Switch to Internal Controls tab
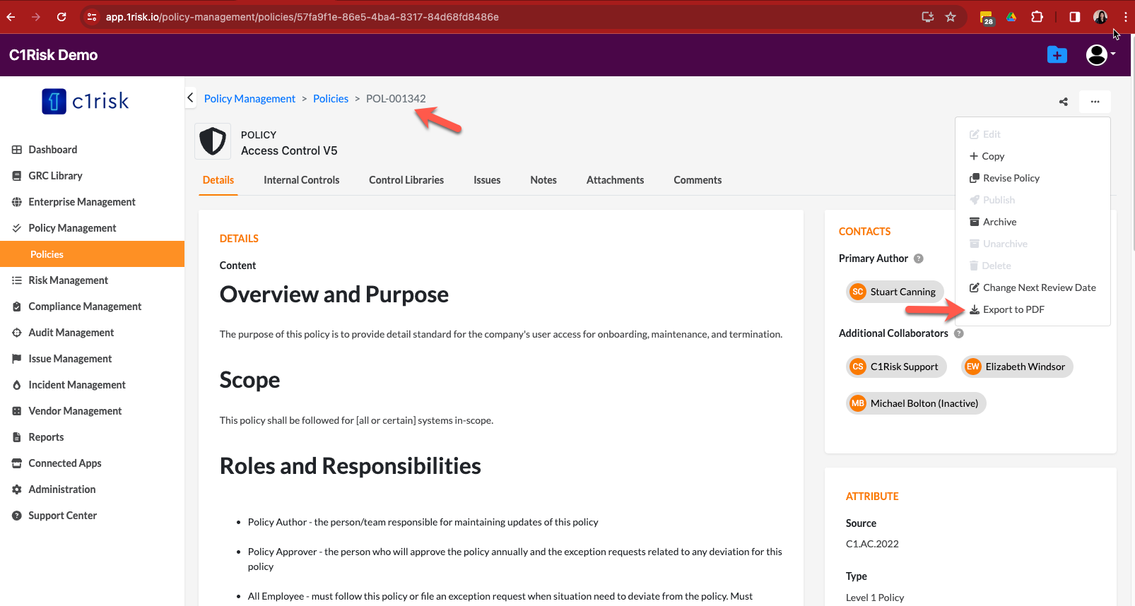The image size is (1135, 606). click(302, 180)
